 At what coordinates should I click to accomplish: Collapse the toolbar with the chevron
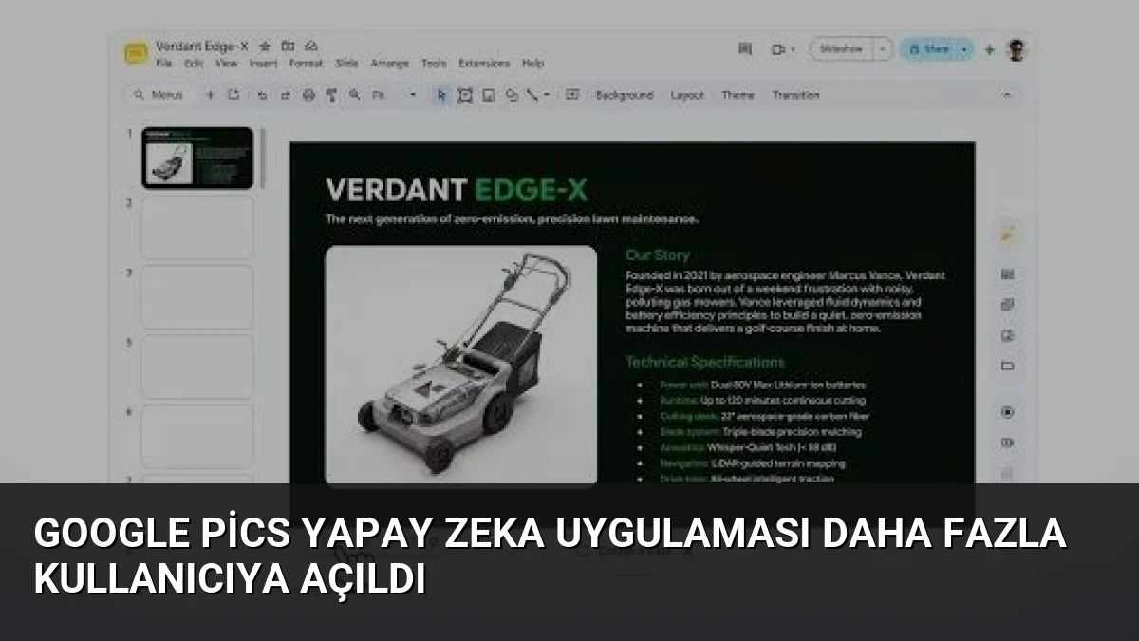1007,95
